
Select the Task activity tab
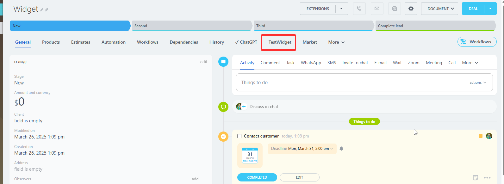[290, 63]
